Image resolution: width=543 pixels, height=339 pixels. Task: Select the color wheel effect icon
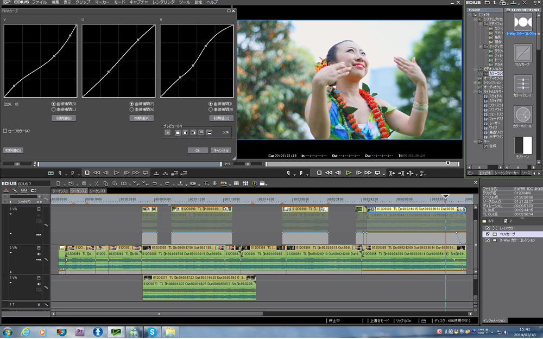[522, 114]
